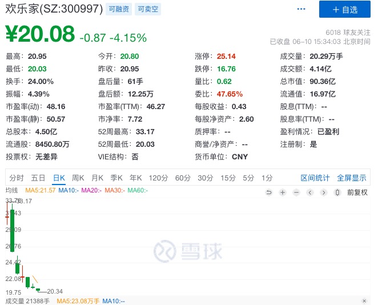Switch to the 60分 chart tab
This screenshot has width=378, height=305.
coord(183,178)
